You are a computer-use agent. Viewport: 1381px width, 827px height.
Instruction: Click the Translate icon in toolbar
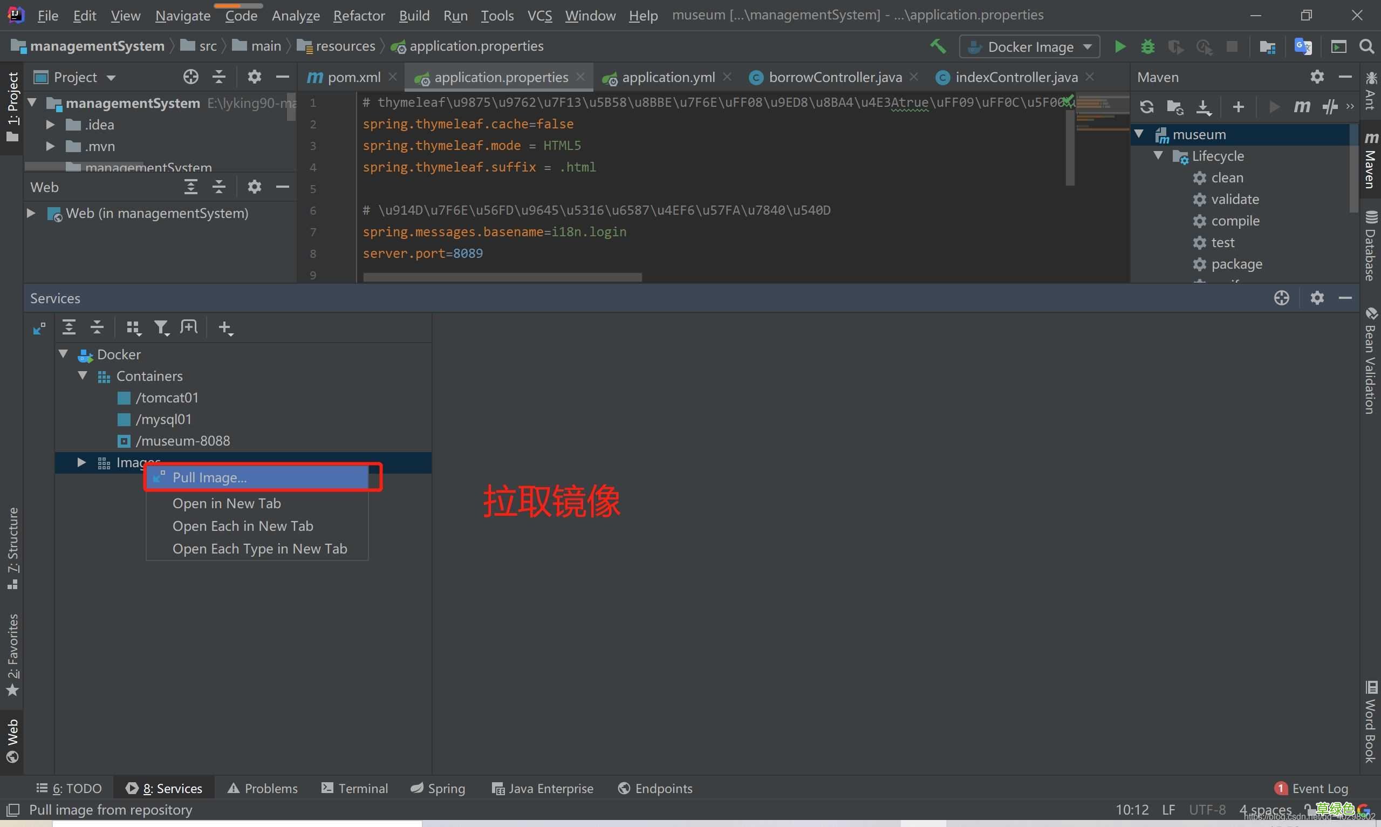[x=1302, y=46]
